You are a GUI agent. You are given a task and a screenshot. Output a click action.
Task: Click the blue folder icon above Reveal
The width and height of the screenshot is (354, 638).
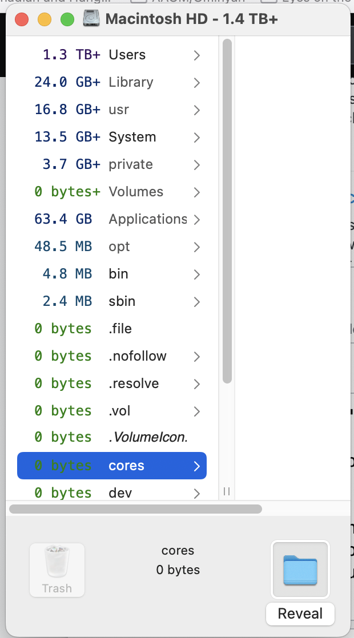tap(300, 570)
